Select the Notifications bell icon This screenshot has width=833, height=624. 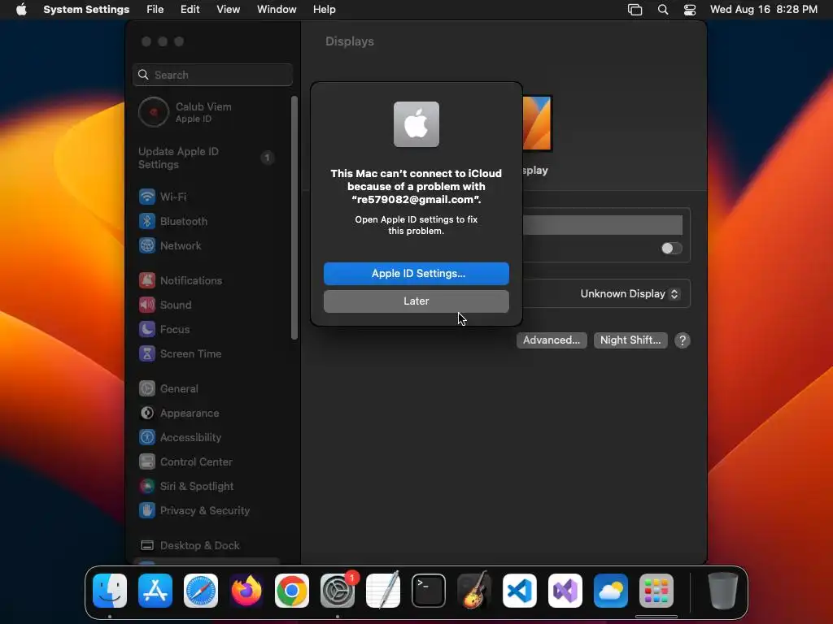(147, 280)
